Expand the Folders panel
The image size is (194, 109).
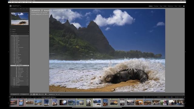coord(11,31)
